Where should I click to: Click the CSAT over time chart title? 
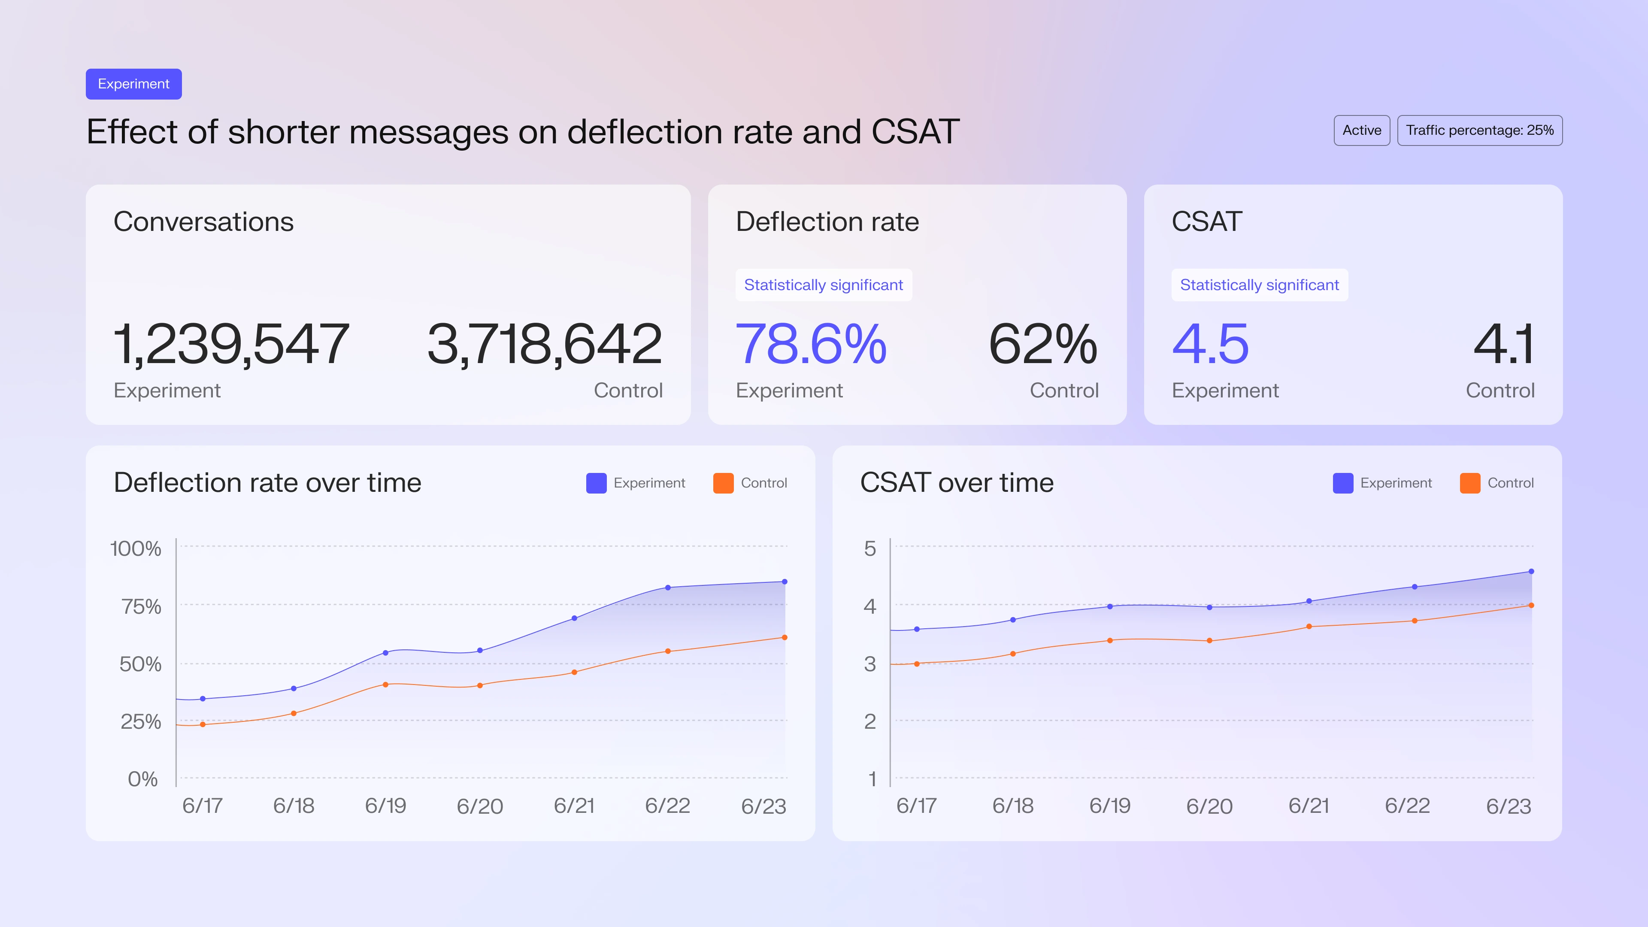pos(957,482)
